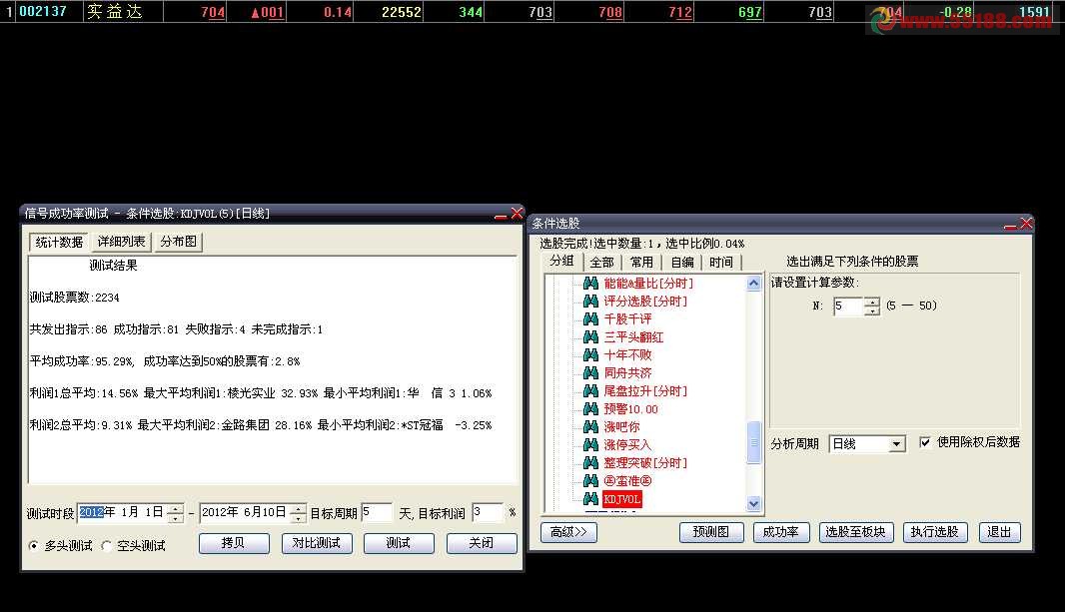Switch to 分布图 tab
Viewport: 1065px width, 612px height.
pos(178,242)
